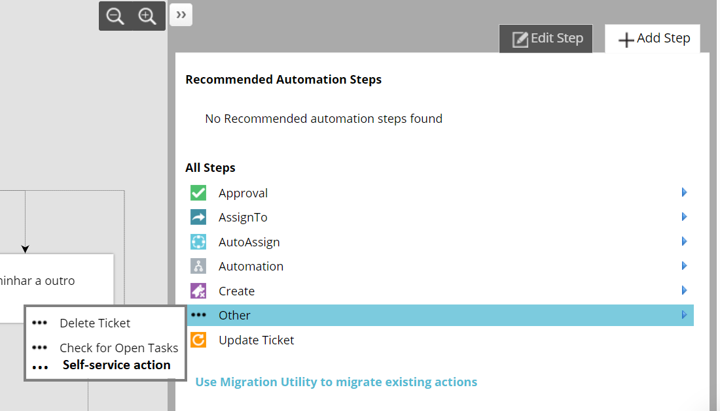Open the Edit Step view

pos(546,39)
